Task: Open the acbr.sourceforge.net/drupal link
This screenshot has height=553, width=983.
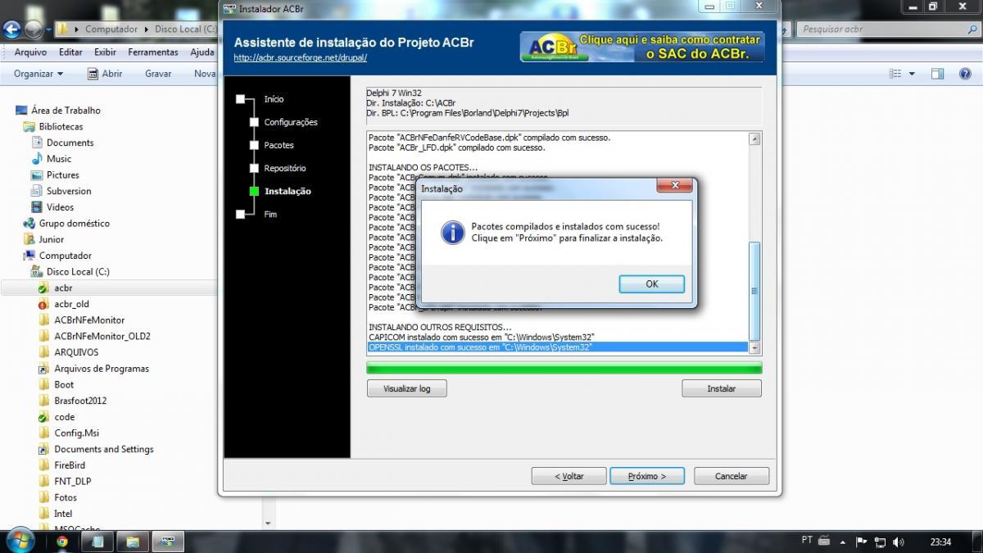Action: pos(300,58)
